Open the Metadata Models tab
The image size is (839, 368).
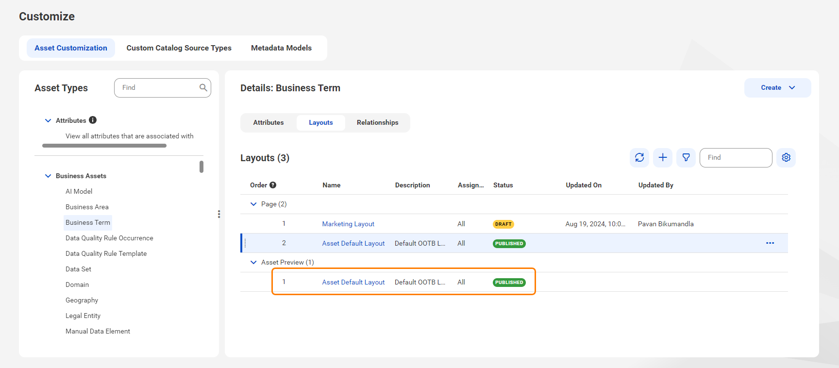[x=281, y=48]
